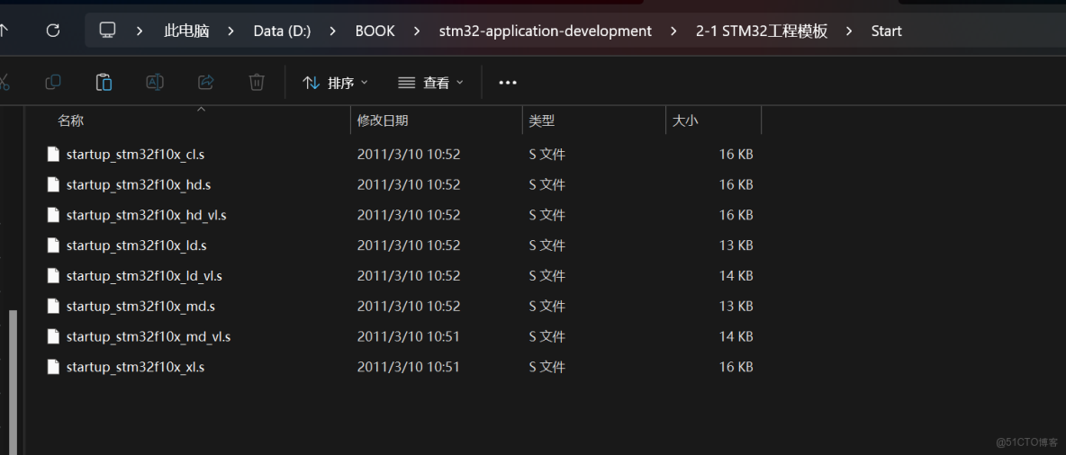The height and width of the screenshot is (455, 1066).
Task: Click file icon of startup_stm32f10x_hd.s
Action: tap(53, 184)
